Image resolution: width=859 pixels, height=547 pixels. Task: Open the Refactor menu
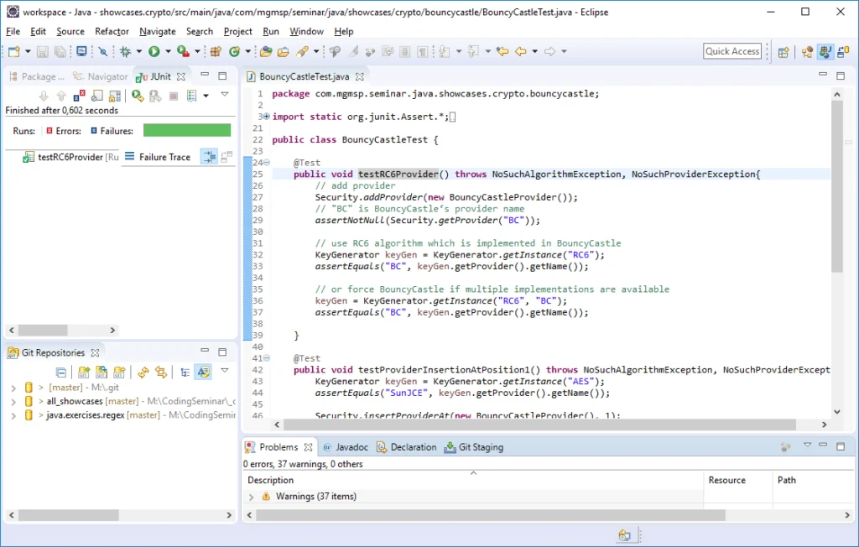(112, 31)
